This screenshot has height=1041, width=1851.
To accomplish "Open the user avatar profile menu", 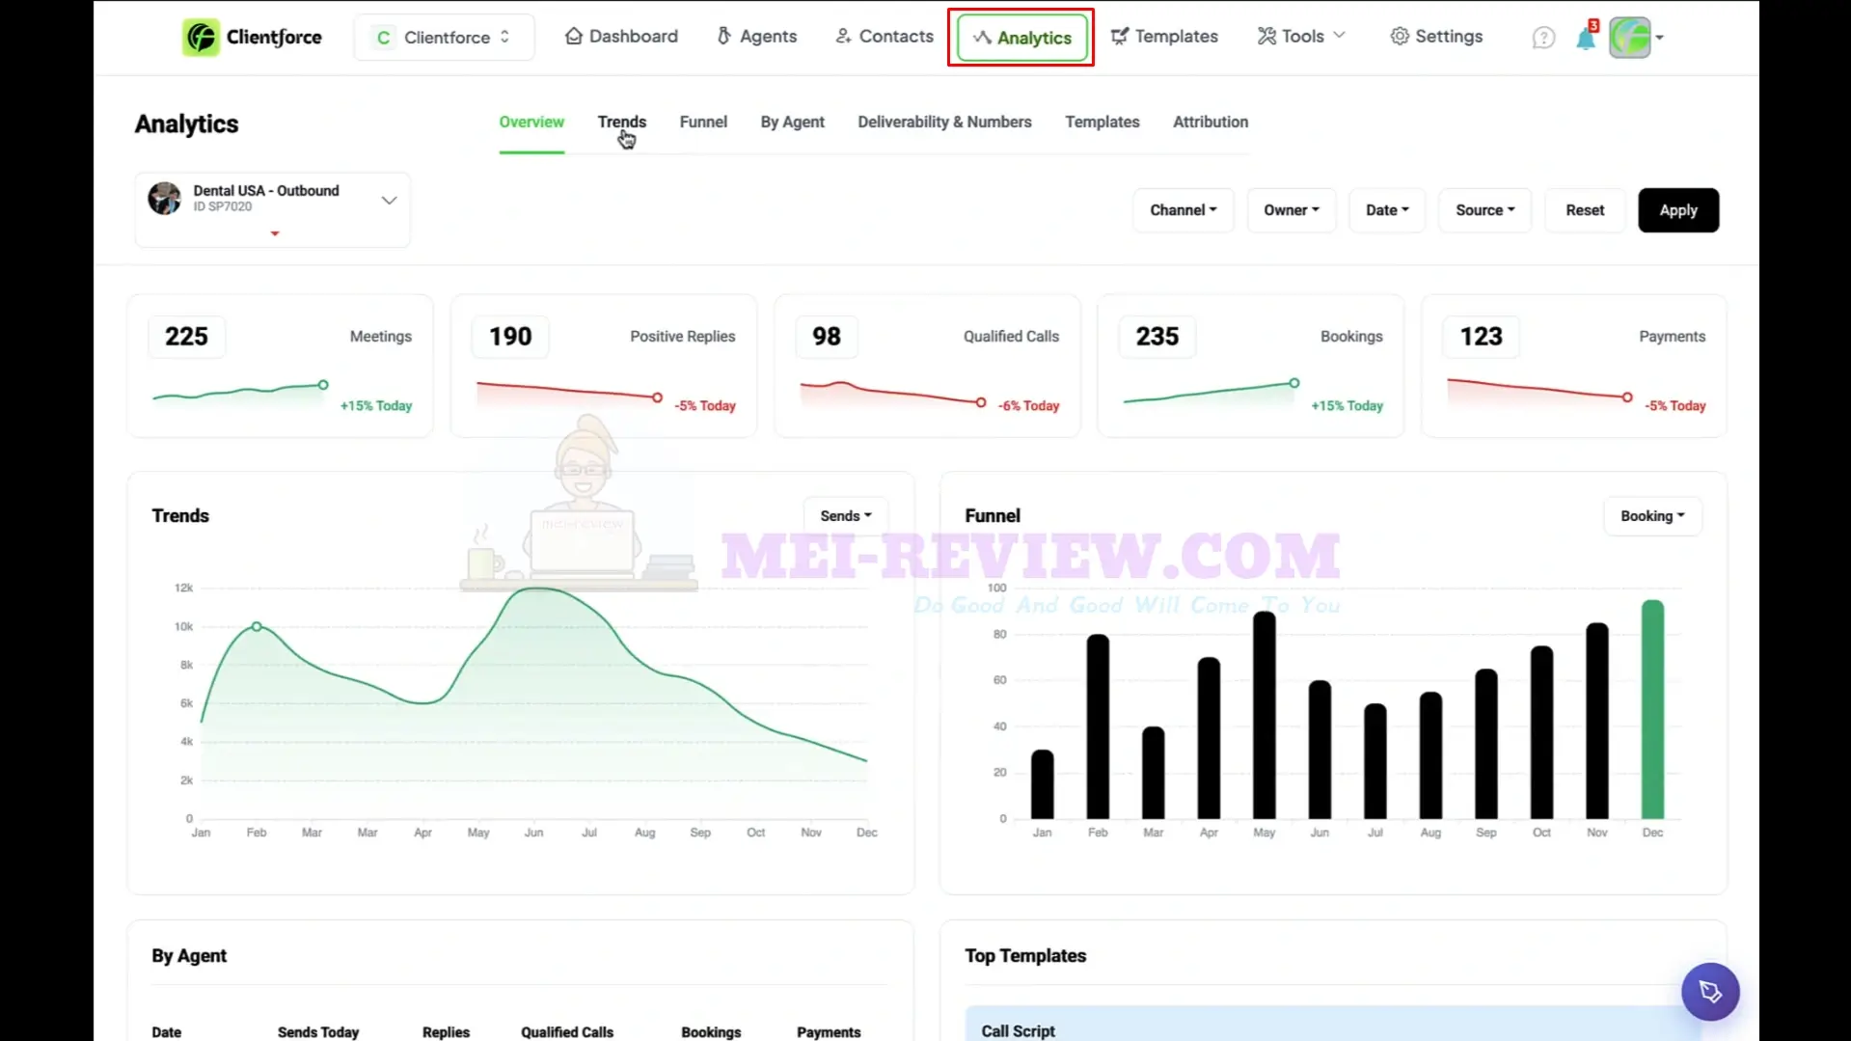I will (x=1636, y=38).
